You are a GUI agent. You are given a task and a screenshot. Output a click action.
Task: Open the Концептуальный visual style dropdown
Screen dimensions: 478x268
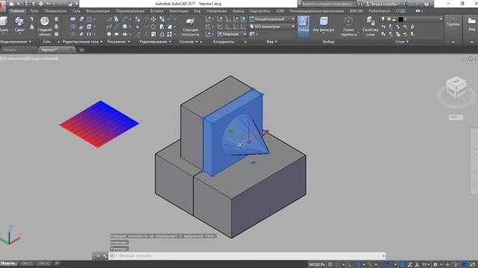[x=272, y=19]
